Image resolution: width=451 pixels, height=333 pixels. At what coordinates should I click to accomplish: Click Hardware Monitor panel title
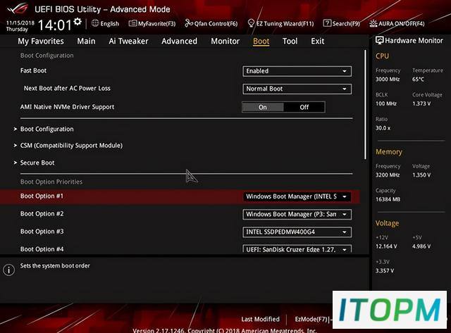click(x=414, y=41)
